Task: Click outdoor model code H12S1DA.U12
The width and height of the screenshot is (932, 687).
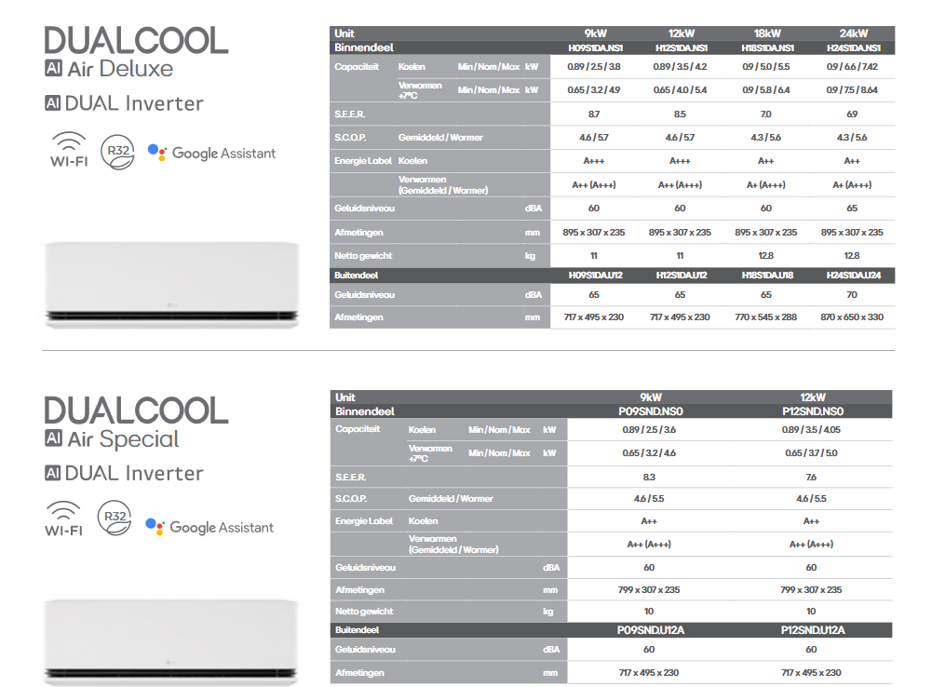Action: pos(682,276)
